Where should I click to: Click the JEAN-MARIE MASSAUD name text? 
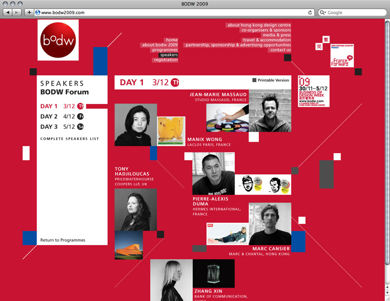[x=218, y=95]
